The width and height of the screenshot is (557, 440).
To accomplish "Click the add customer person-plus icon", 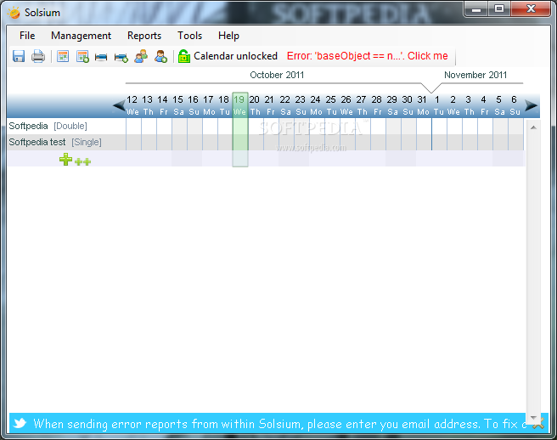I will pyautogui.click(x=160, y=56).
